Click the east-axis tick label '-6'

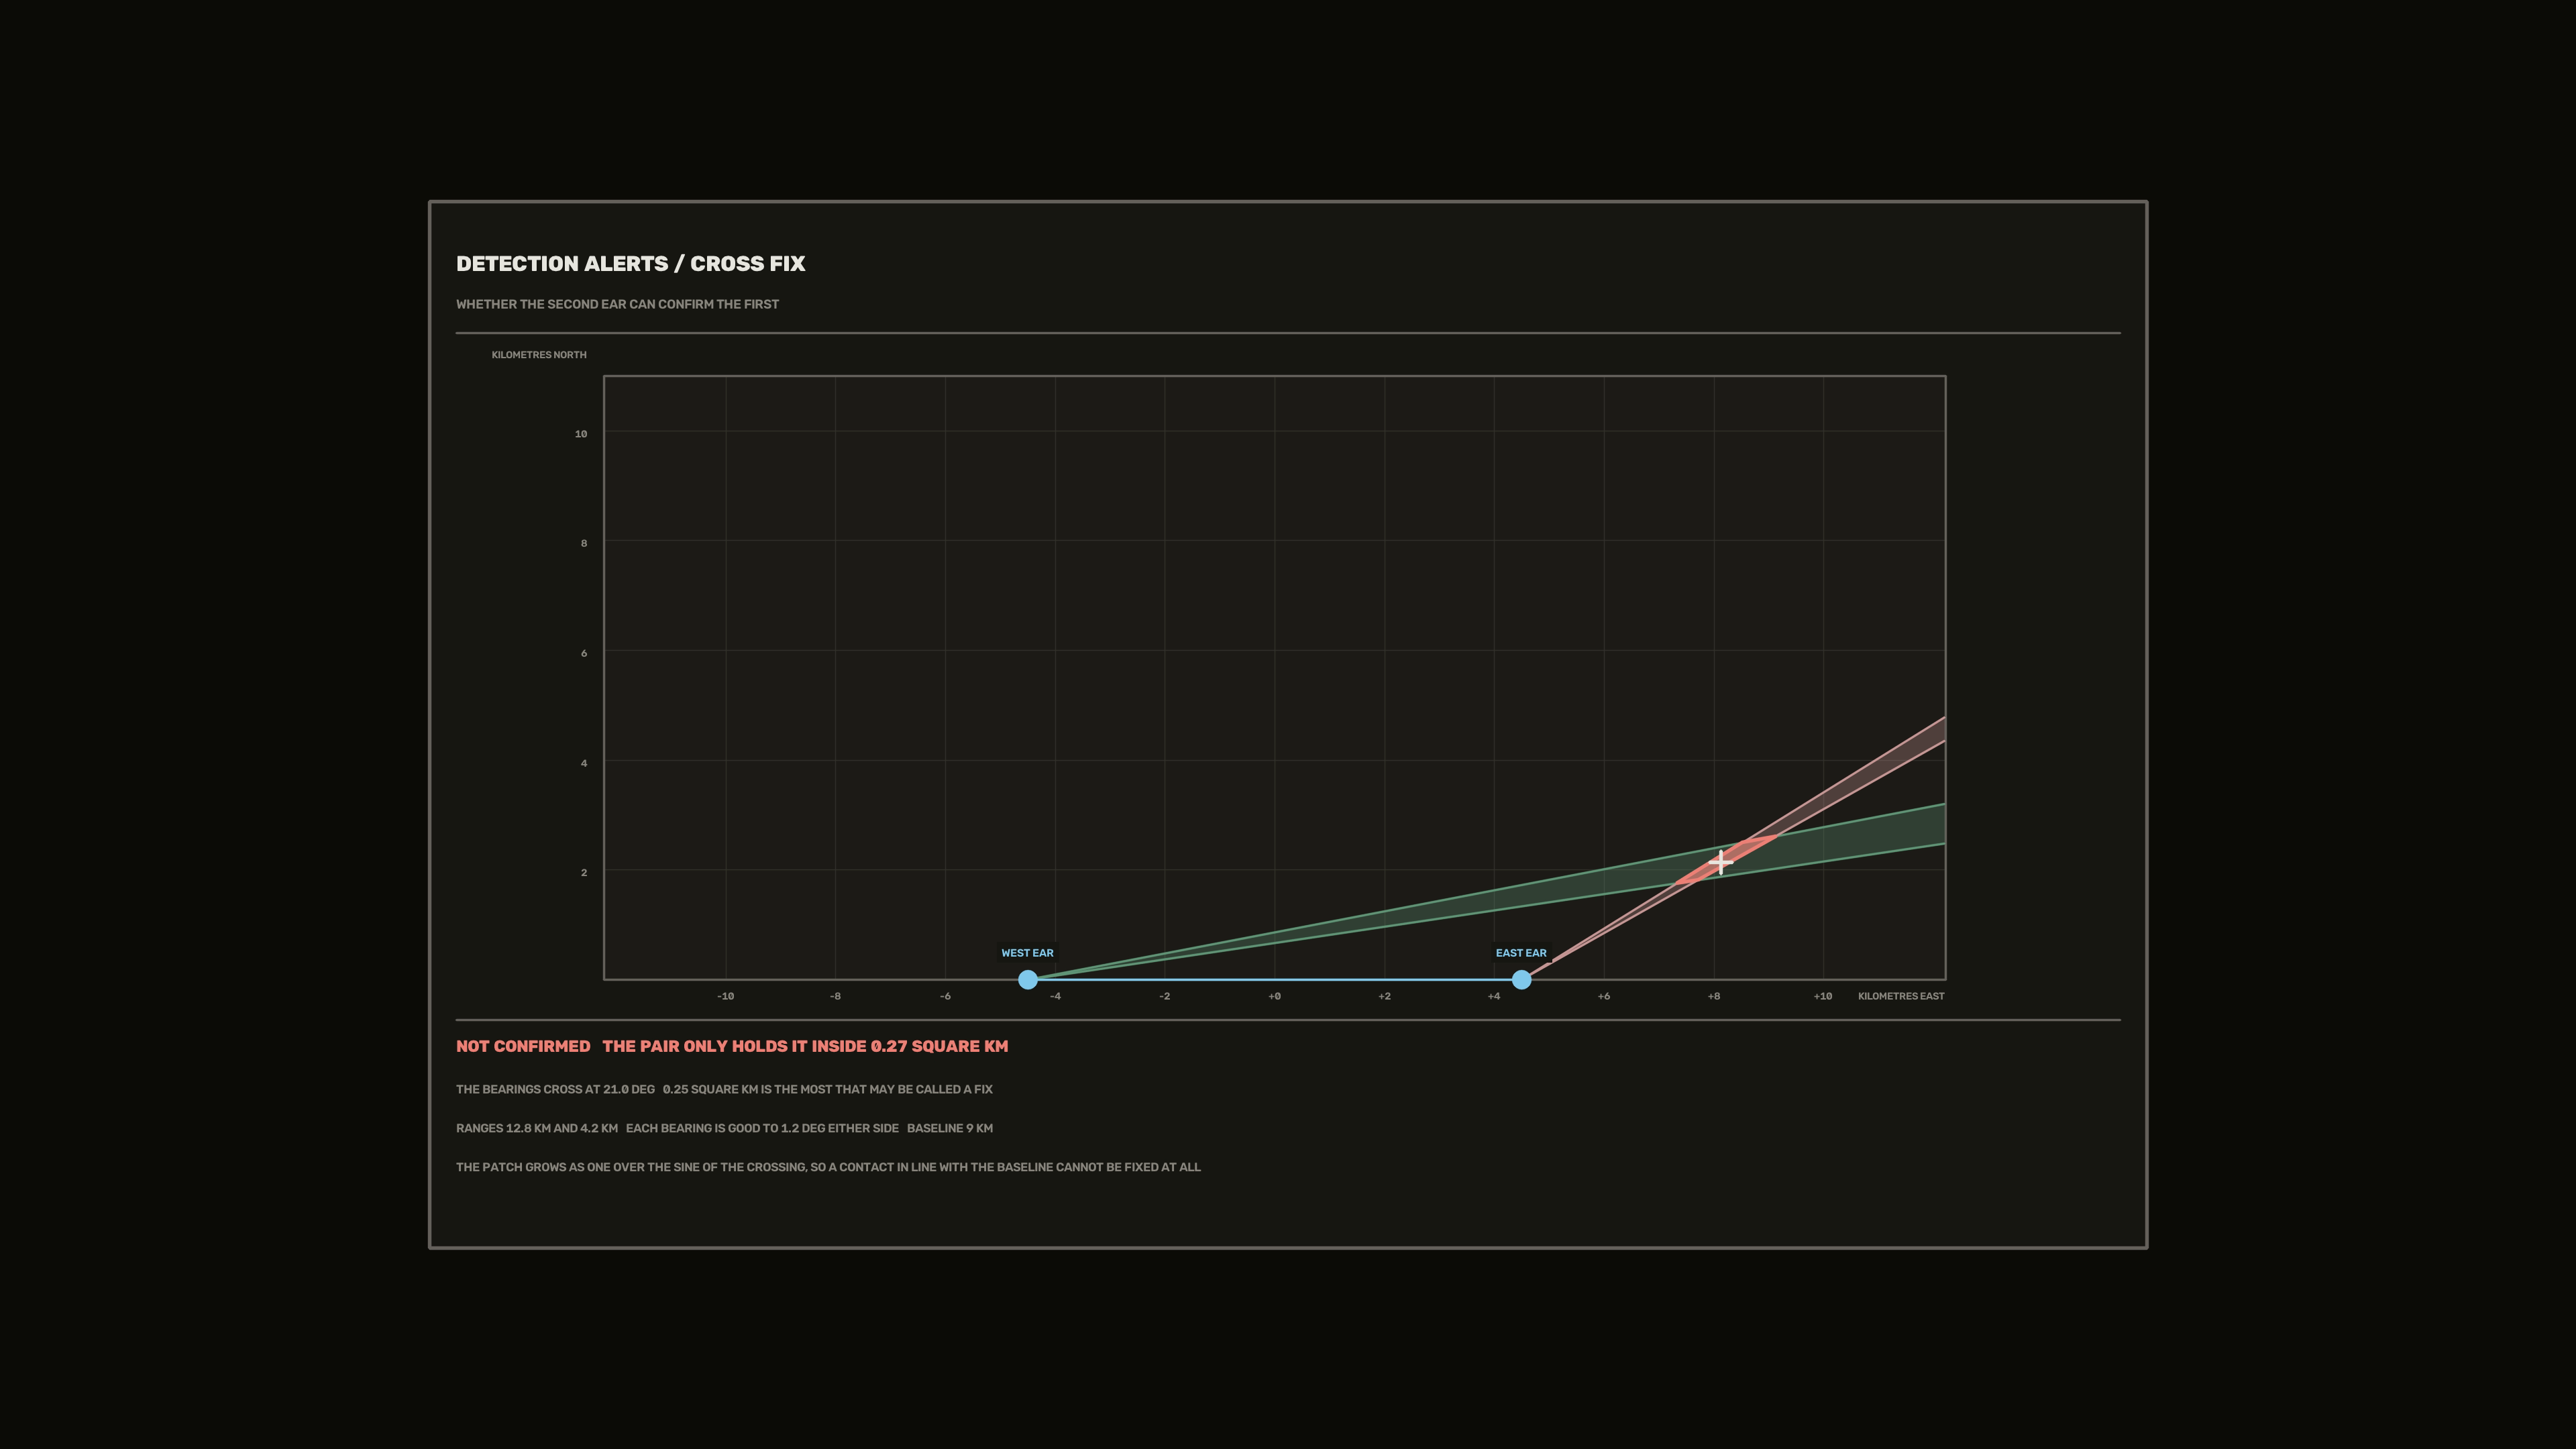(x=945, y=996)
